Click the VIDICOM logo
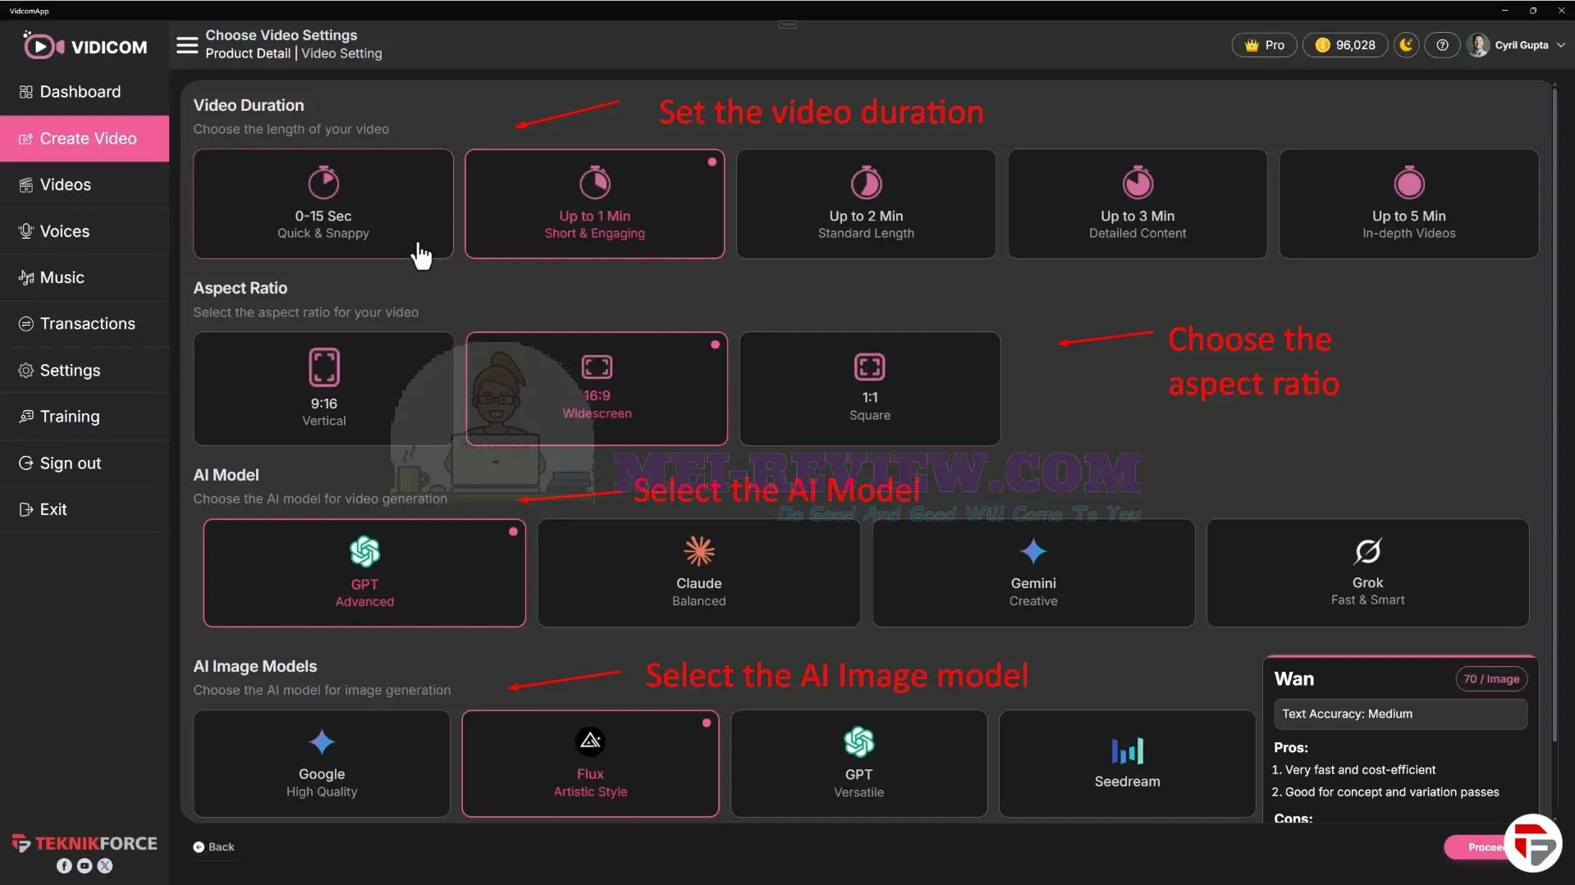Screen dimensions: 1575x885 85,46
